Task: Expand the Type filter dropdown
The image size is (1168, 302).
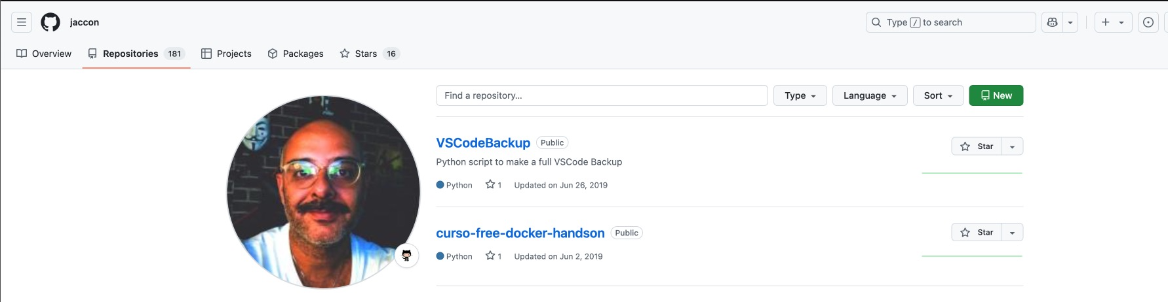Action: pos(800,95)
